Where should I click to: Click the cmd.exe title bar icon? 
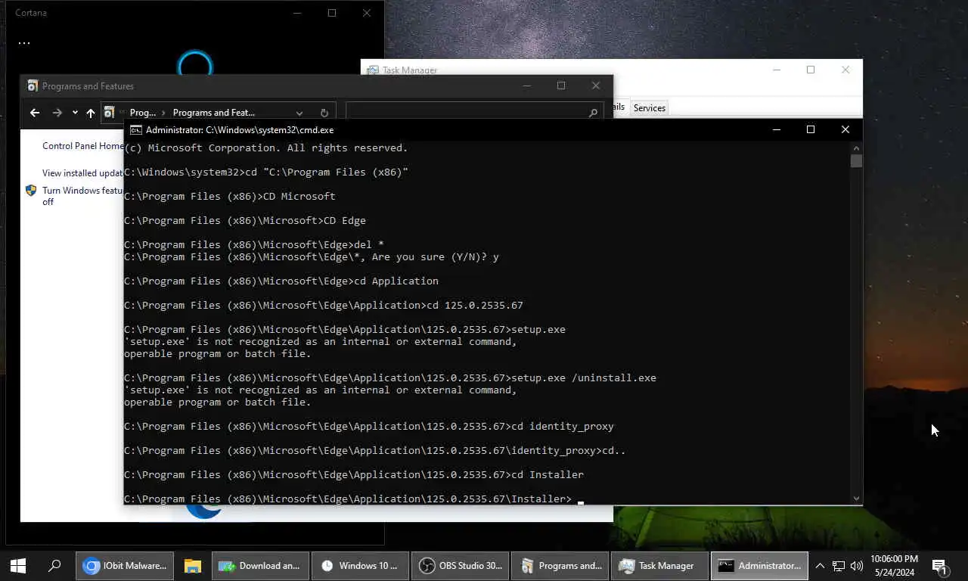[x=136, y=129]
